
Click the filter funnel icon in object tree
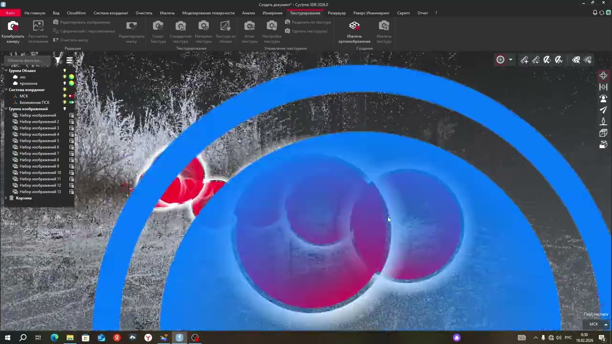(x=58, y=60)
